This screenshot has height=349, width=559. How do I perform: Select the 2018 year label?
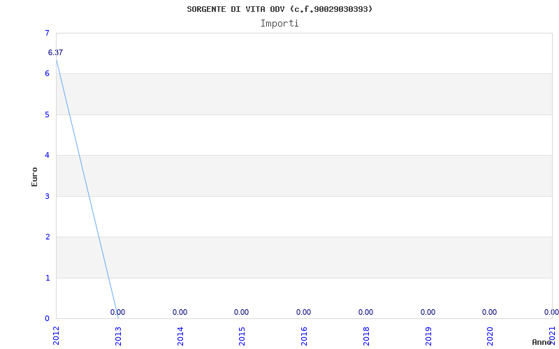point(366,336)
